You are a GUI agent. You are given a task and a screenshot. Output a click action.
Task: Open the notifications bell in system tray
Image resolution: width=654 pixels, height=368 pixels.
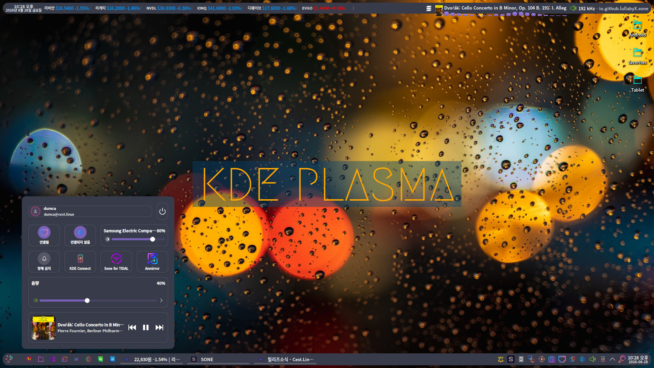point(500,359)
